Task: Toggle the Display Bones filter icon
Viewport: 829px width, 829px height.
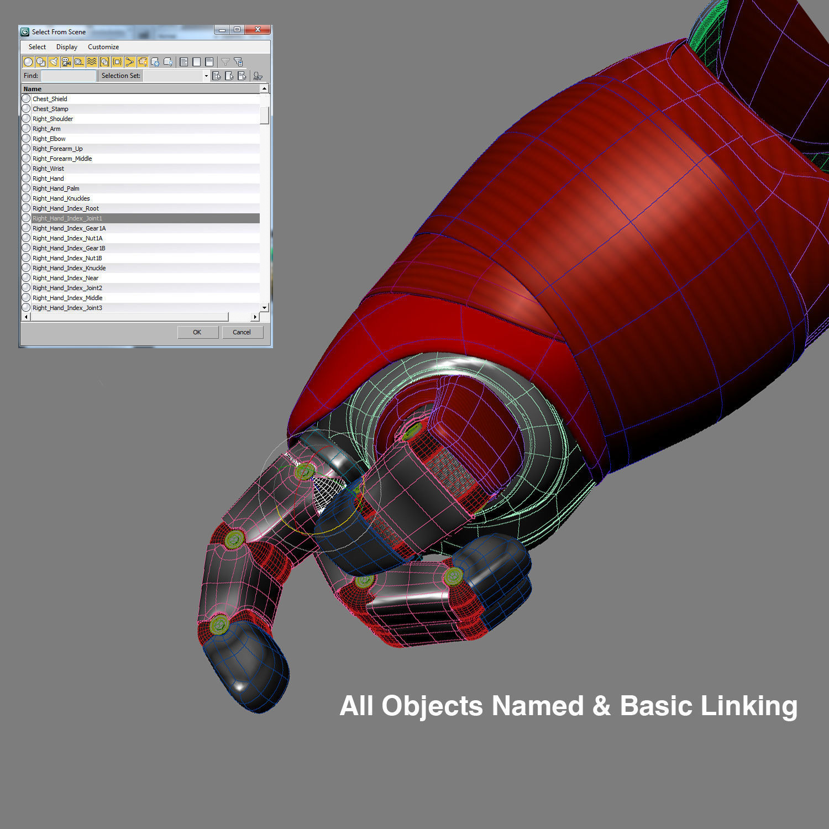Action: (x=130, y=62)
